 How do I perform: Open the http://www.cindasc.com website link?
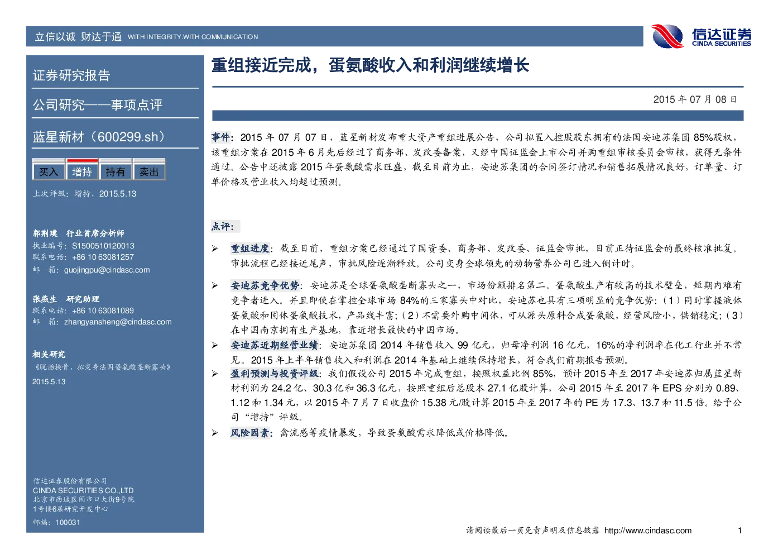click(x=648, y=531)
